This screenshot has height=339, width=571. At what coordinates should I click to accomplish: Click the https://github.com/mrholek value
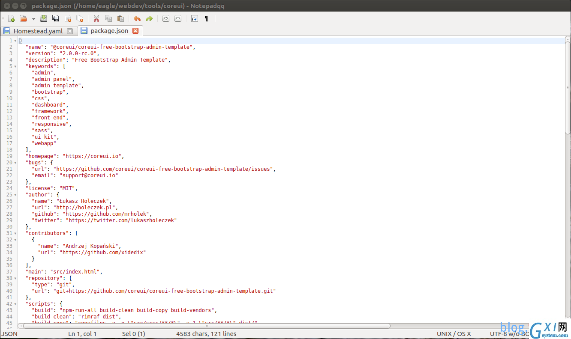tap(106, 214)
